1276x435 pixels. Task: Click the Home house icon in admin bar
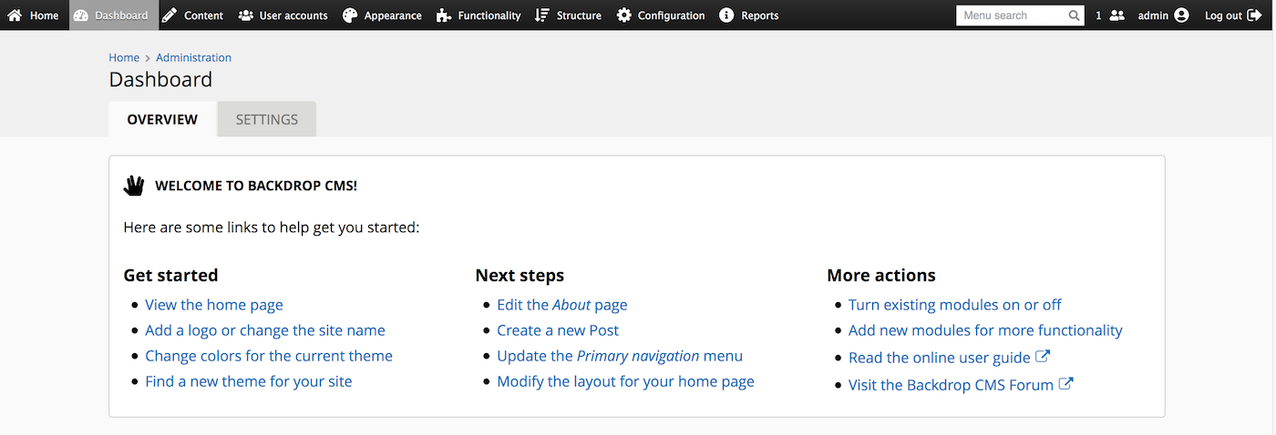pos(15,15)
